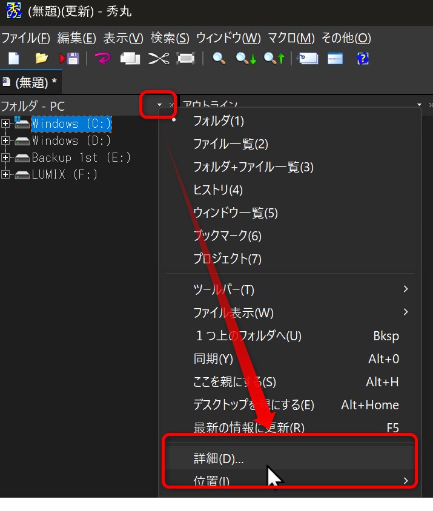Click the Help question mark icon
This screenshot has height=511, width=433.
[x=363, y=59]
